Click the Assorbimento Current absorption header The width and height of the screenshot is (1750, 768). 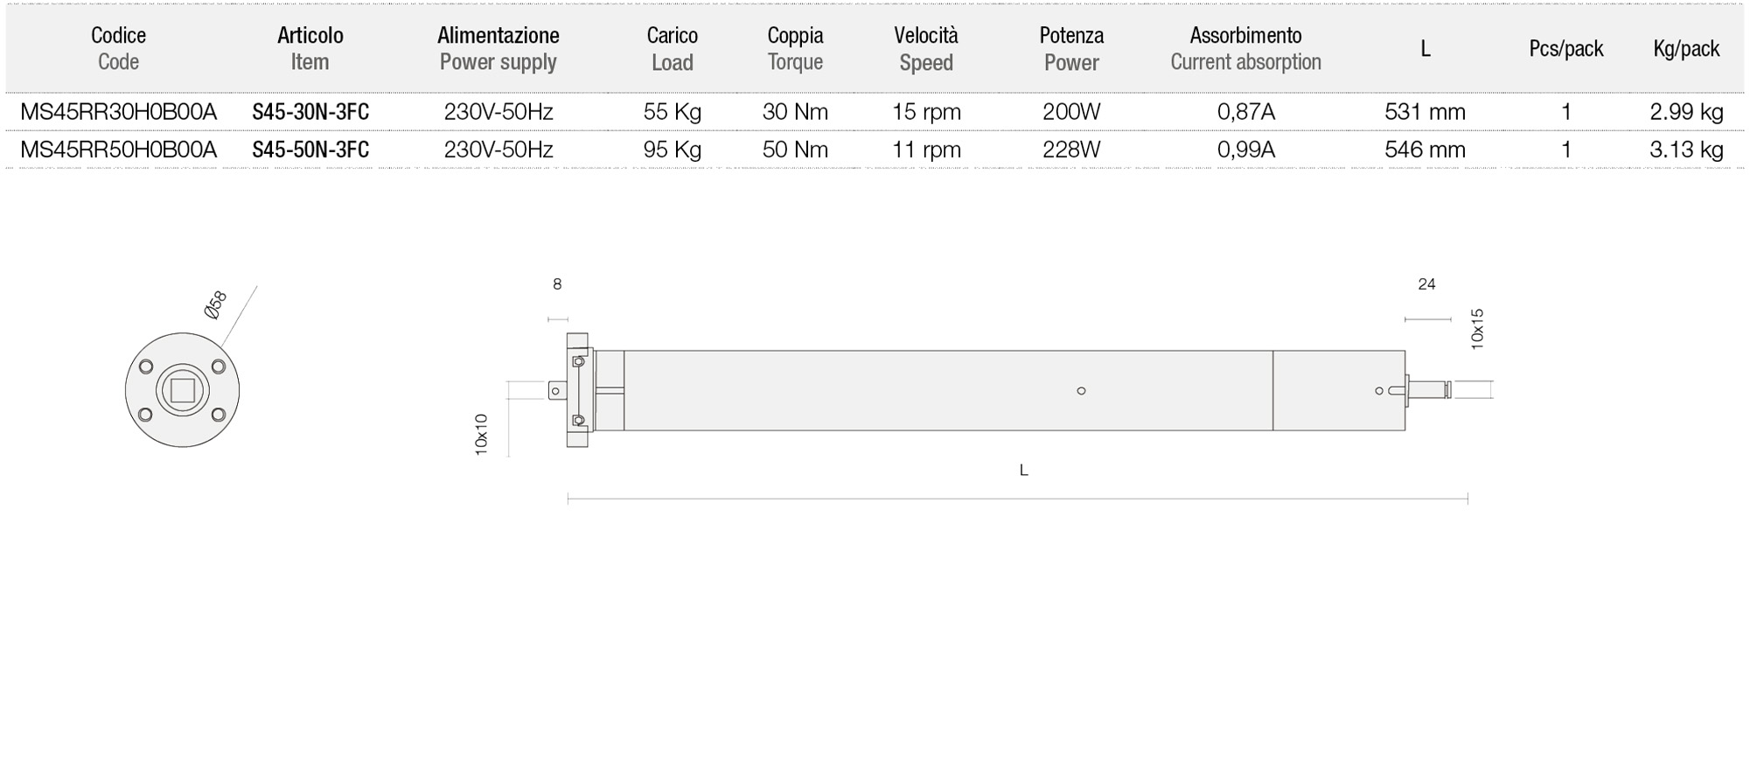[x=1245, y=48]
